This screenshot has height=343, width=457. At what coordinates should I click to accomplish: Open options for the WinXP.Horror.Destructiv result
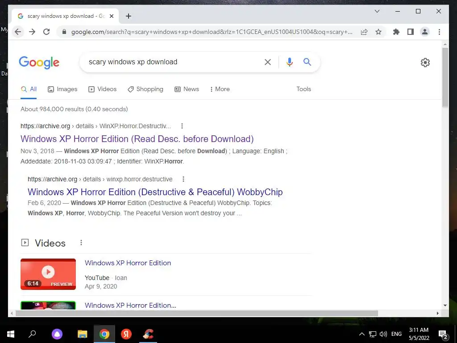(182, 126)
